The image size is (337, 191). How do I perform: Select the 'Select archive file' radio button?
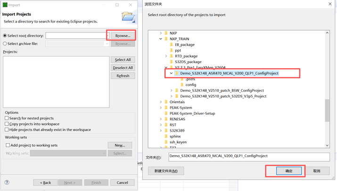pos(5,44)
